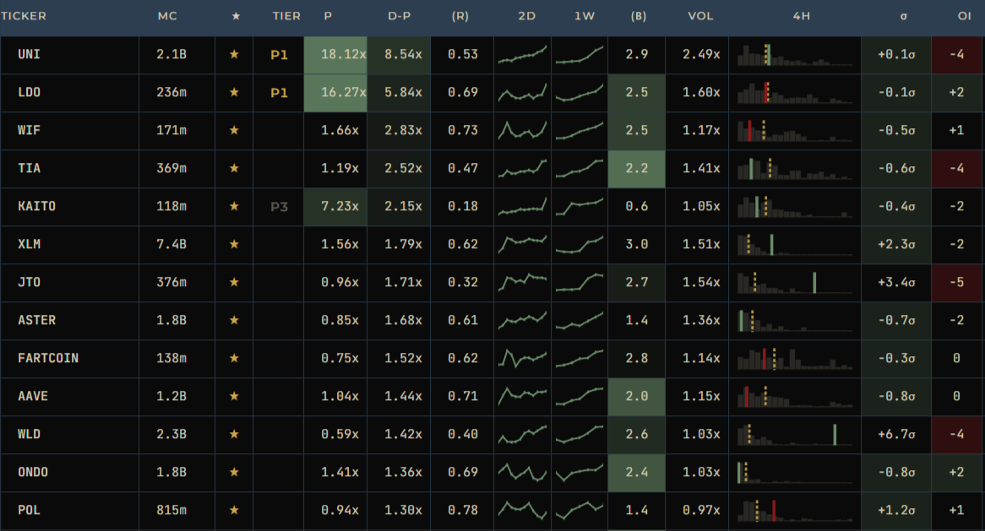Screen dimensions: 985x531
Task: Sort table by VOL column header
Action: coord(700,16)
